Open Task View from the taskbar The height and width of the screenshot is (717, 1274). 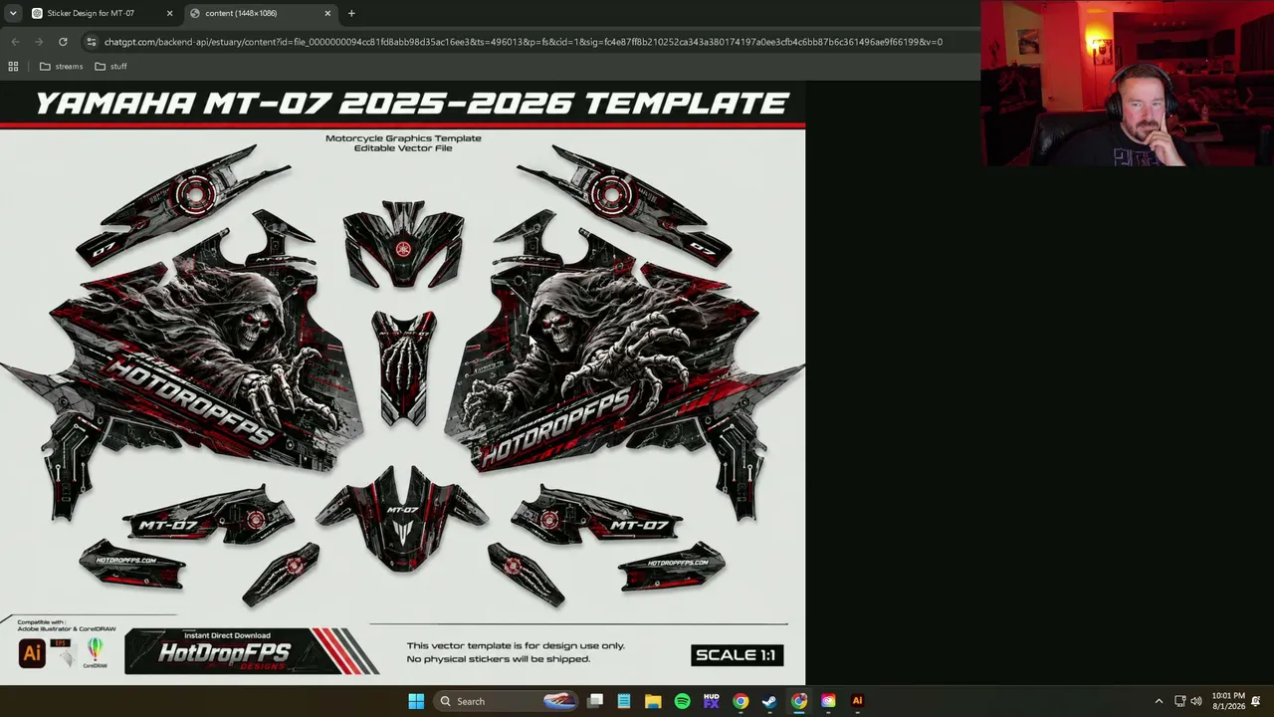(x=595, y=701)
